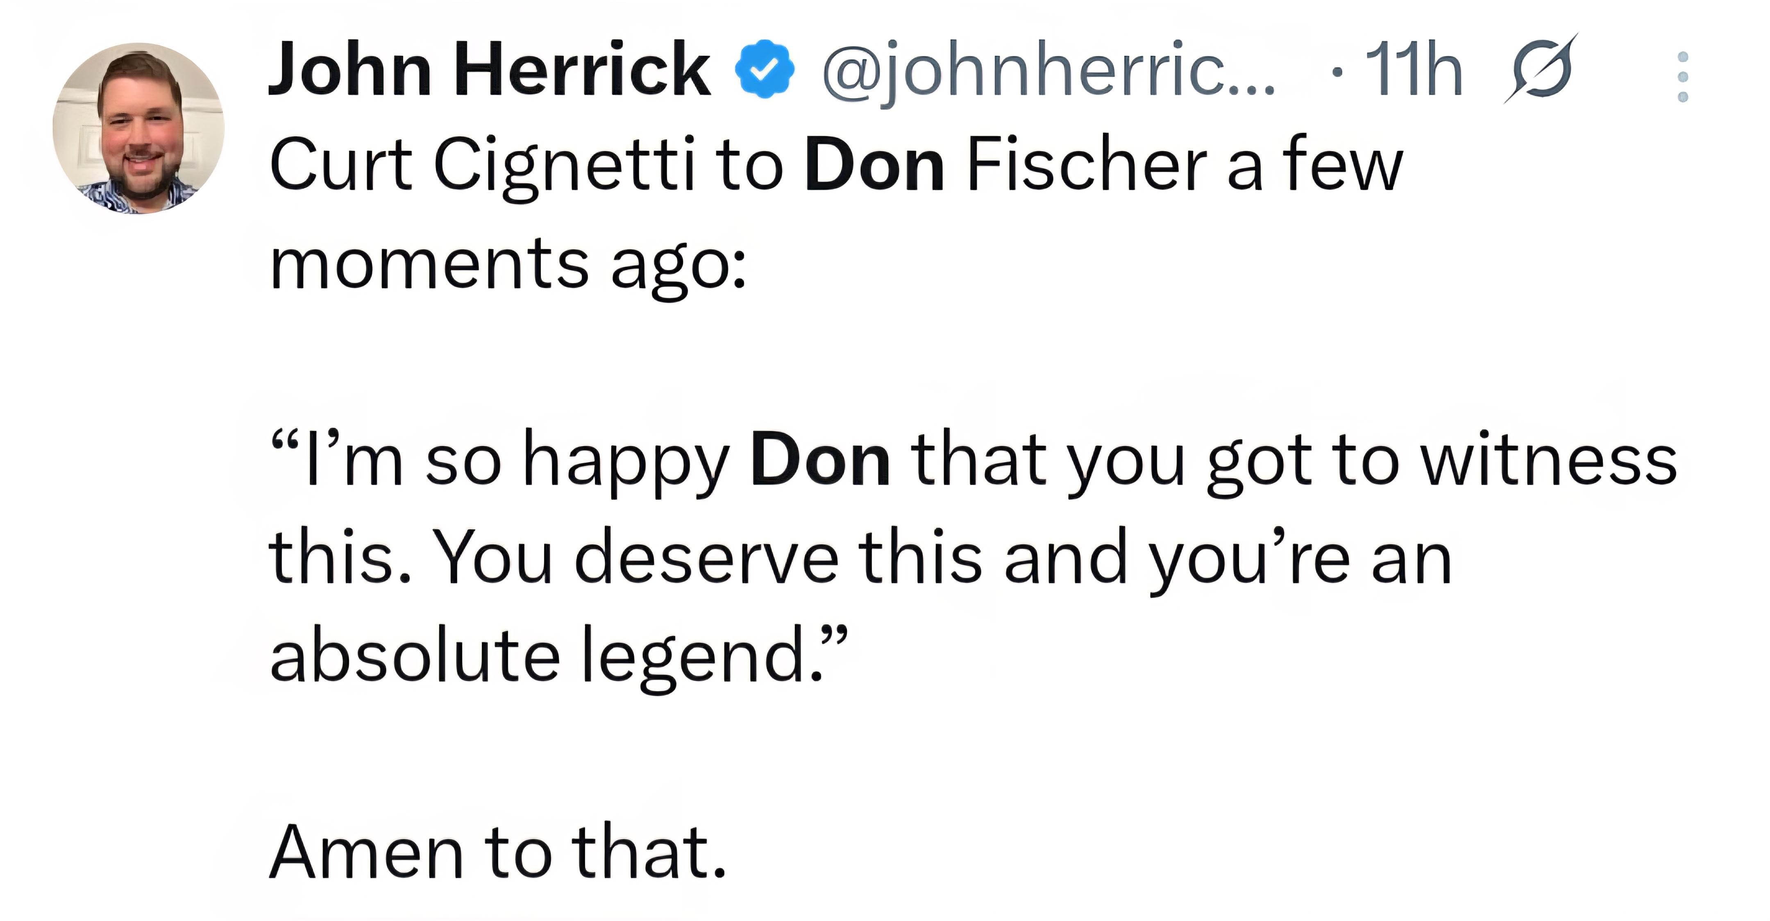Click the Grok slashed-circle icon

pyautogui.click(x=1541, y=69)
